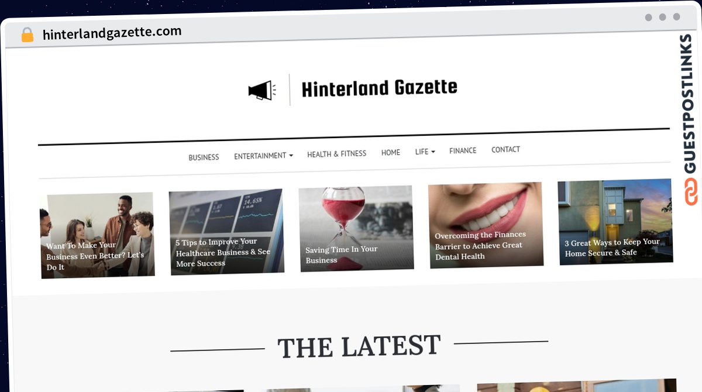702x392 pixels.
Task: Open Want To Make Your Business Better article
Action: coord(97,235)
